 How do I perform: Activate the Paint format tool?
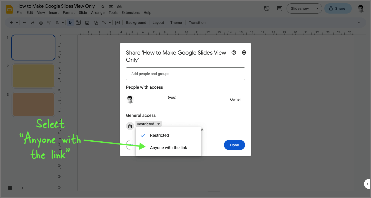tap(49, 23)
